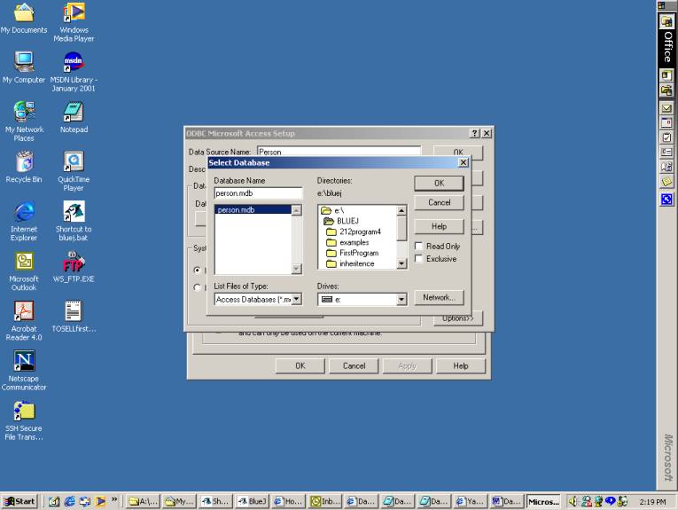Click New Contact card icon in Office bar

[x=666, y=153]
